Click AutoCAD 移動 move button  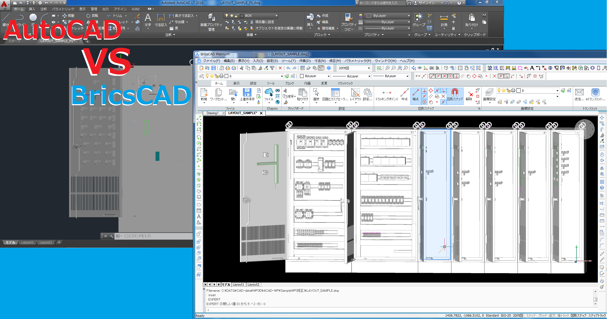pyautogui.click(x=69, y=16)
